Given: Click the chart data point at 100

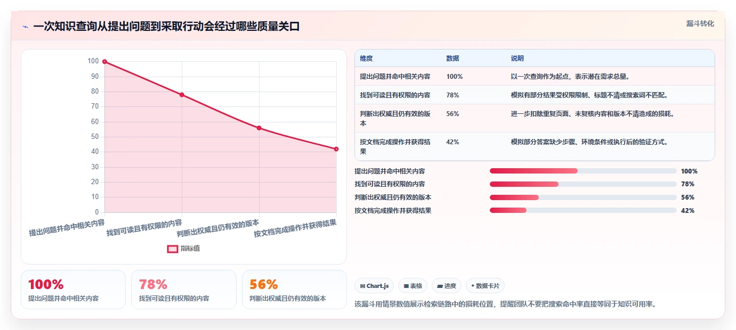Looking at the screenshot, I should point(104,62).
